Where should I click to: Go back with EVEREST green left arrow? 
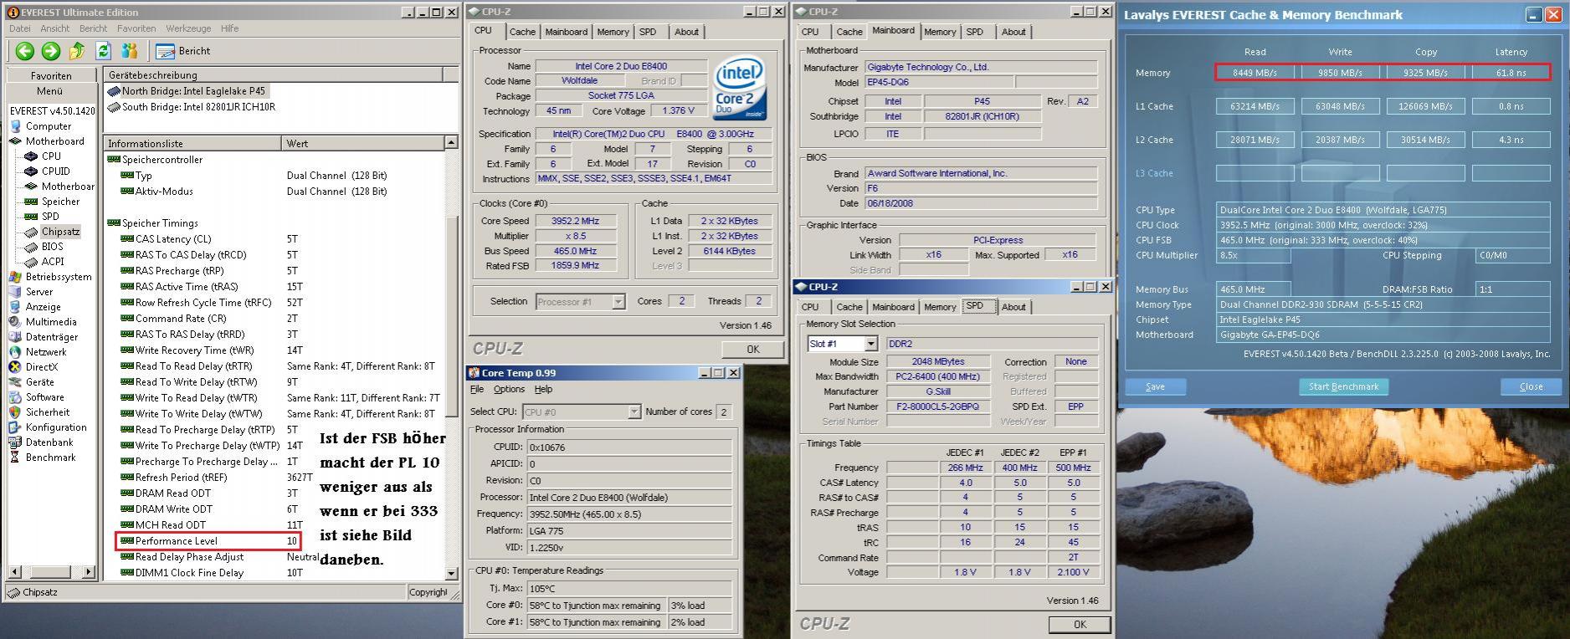(24, 51)
